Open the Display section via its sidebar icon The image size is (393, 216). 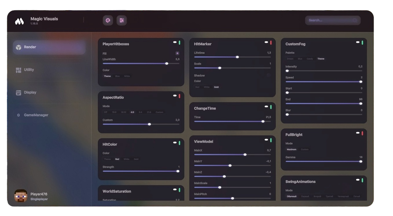click(19, 92)
